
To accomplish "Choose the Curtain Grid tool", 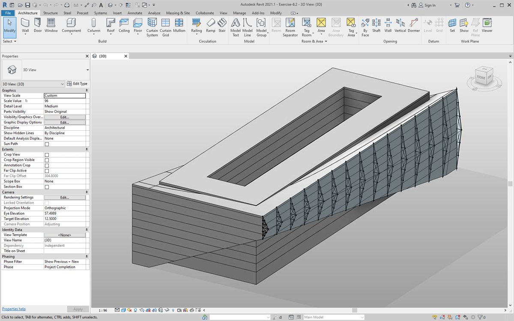I will tap(166, 27).
